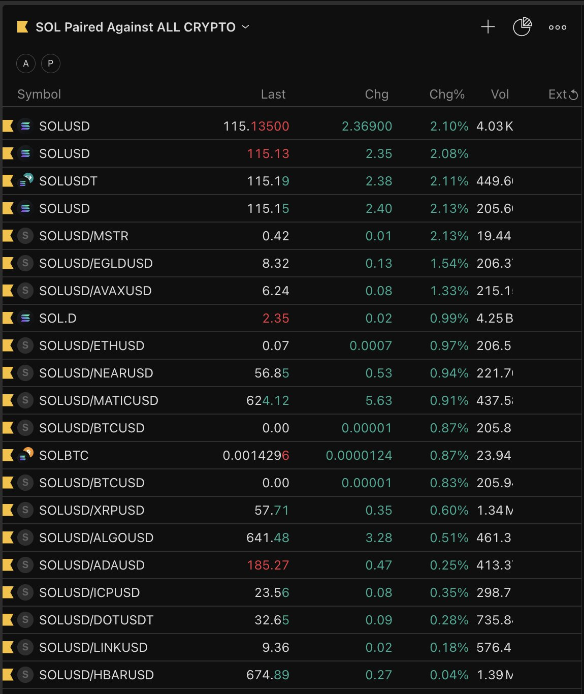The width and height of the screenshot is (584, 694).
Task: Click the last price 115.15
Action: 268,208
